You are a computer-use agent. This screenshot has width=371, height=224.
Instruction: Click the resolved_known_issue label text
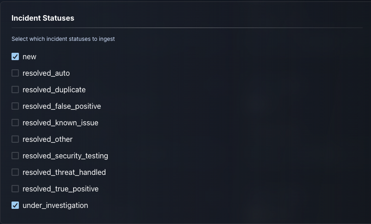click(x=60, y=123)
